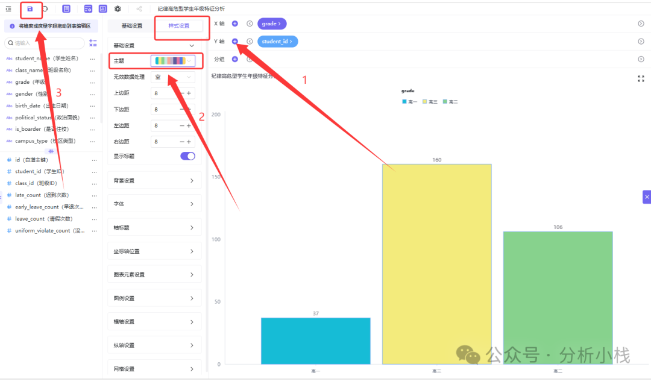
Task: Expand the 坐标轴位置 section
Action: (x=154, y=251)
